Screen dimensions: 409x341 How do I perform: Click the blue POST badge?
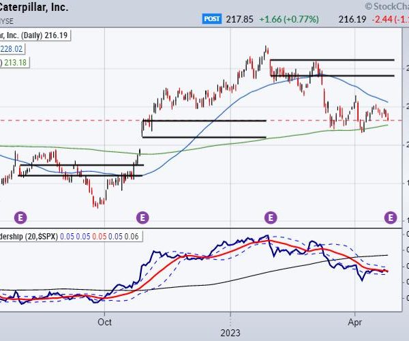212,19
